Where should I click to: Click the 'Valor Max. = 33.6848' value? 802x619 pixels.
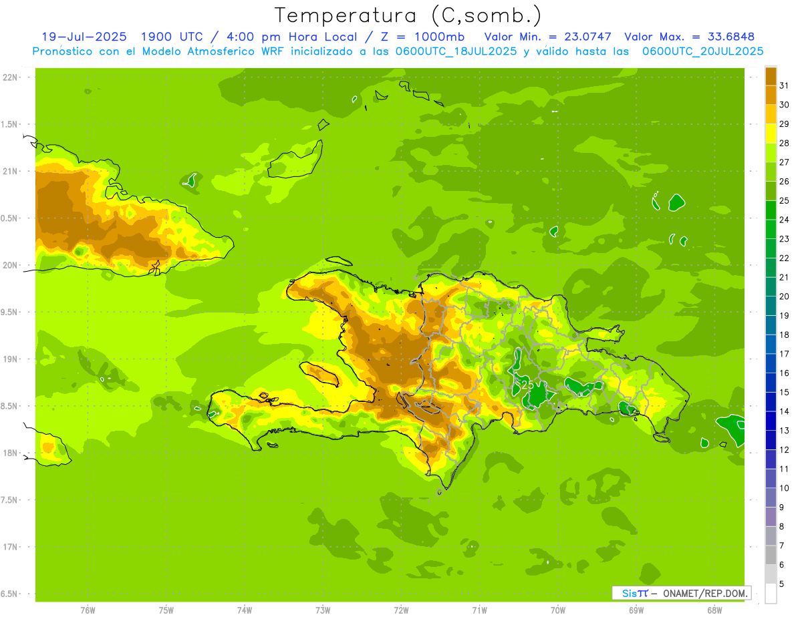[690, 37]
